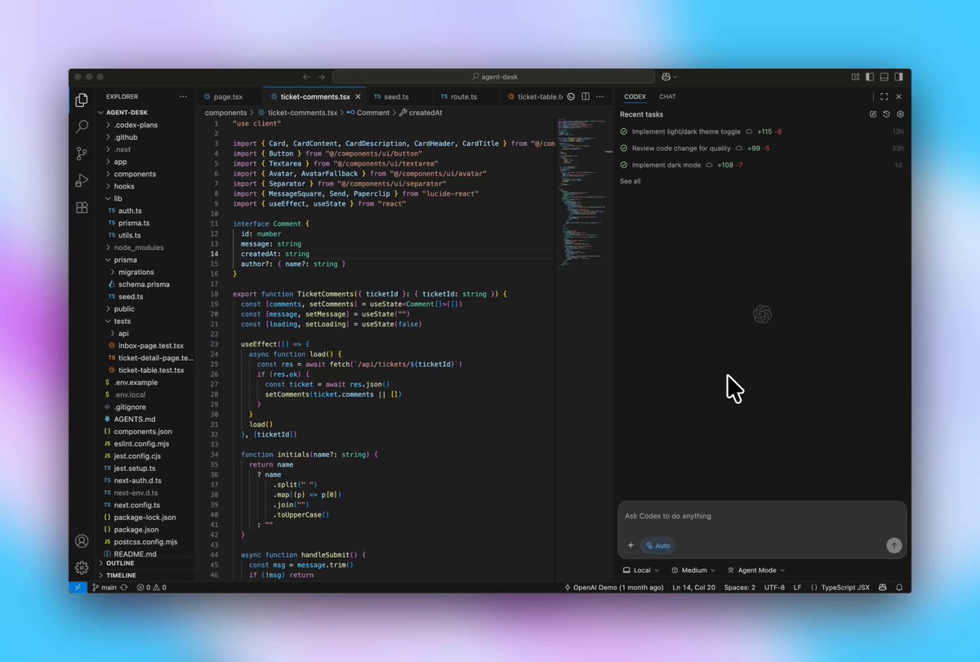This screenshot has height=662, width=980.
Task: Collapse the tests folder
Action: click(122, 321)
